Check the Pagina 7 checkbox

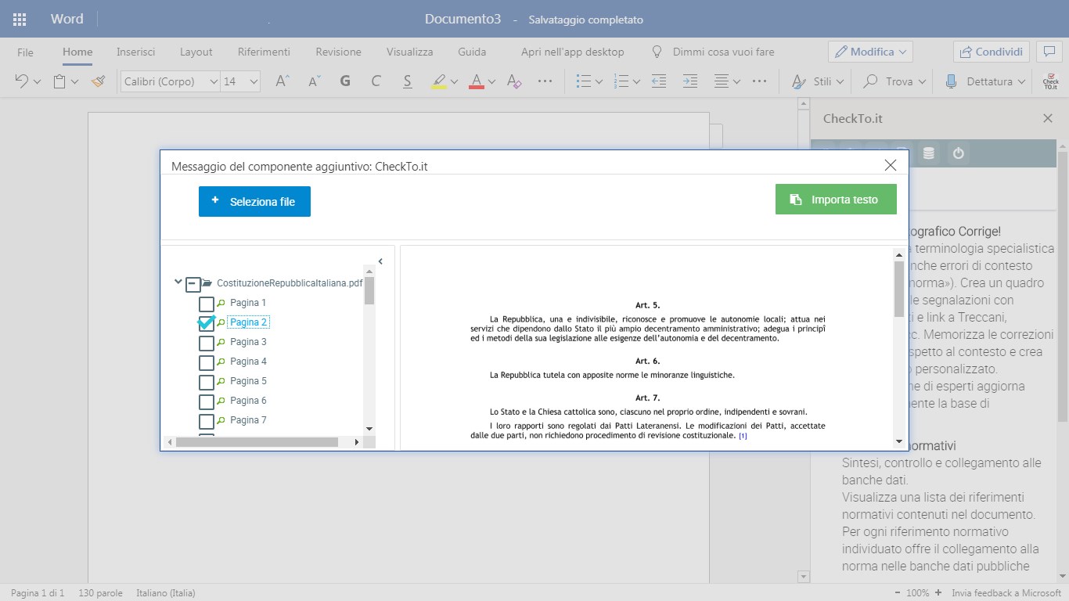207,421
